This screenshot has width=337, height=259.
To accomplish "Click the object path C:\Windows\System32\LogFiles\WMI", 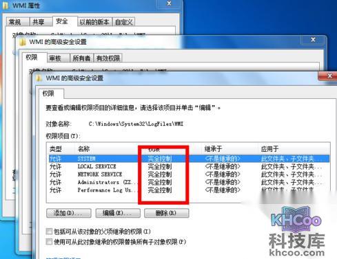I will [x=136, y=124].
